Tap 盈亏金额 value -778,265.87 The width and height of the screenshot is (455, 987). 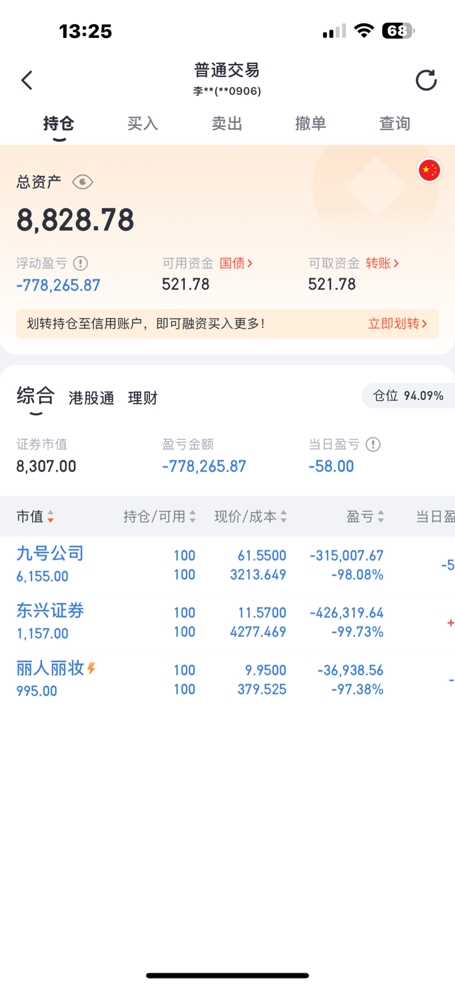[x=204, y=467]
